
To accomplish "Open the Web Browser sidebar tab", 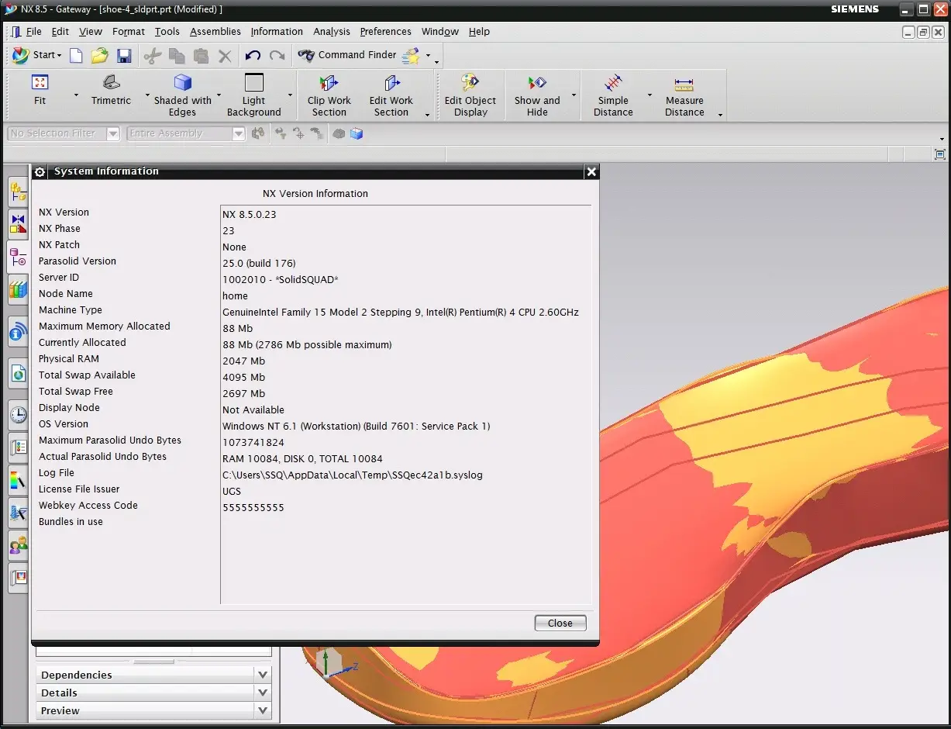I will tap(18, 374).
